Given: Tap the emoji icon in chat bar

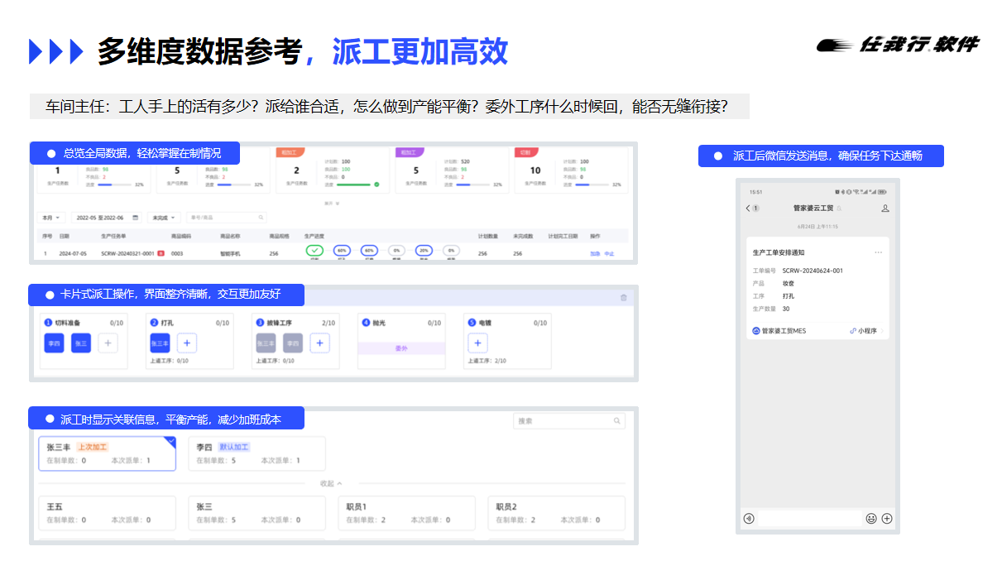Looking at the screenshot, I should [x=870, y=519].
